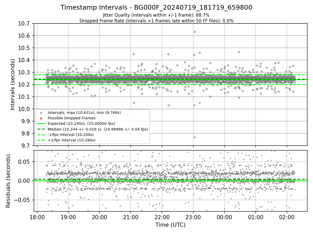Click the maximum interval data point near 10.63

(195, 32)
